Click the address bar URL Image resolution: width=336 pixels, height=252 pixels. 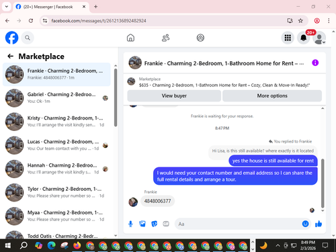coord(99,21)
